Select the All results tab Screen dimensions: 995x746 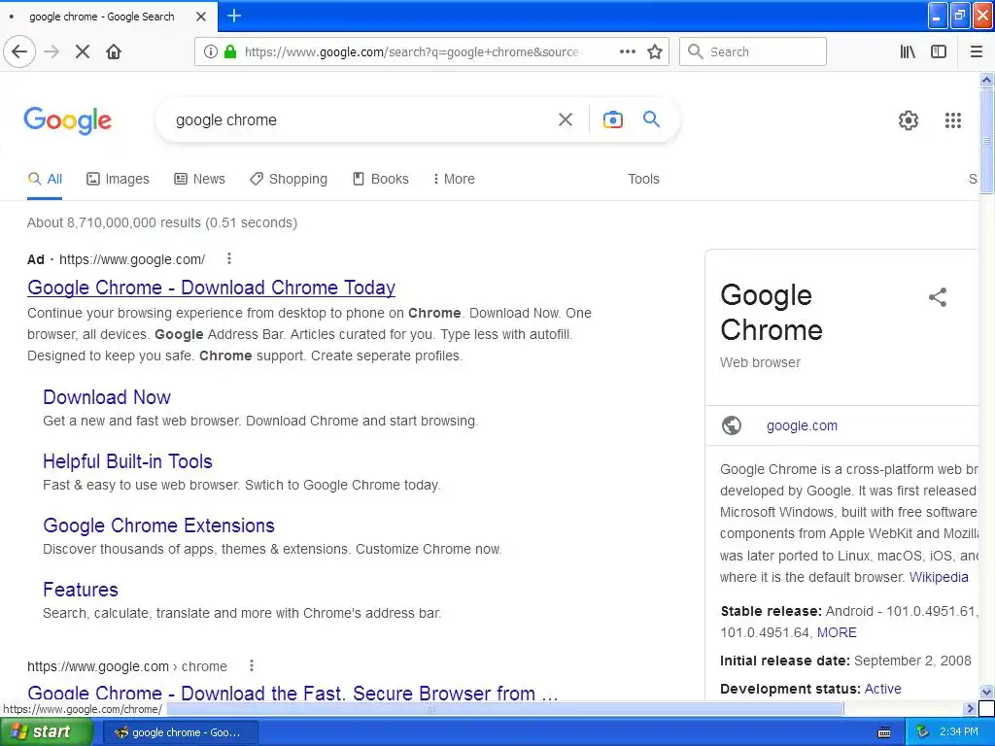pyautogui.click(x=45, y=179)
